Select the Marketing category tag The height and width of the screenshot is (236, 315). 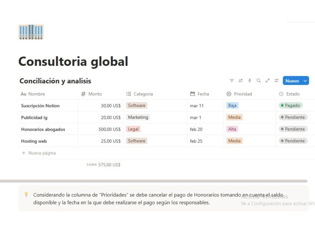[x=138, y=117]
